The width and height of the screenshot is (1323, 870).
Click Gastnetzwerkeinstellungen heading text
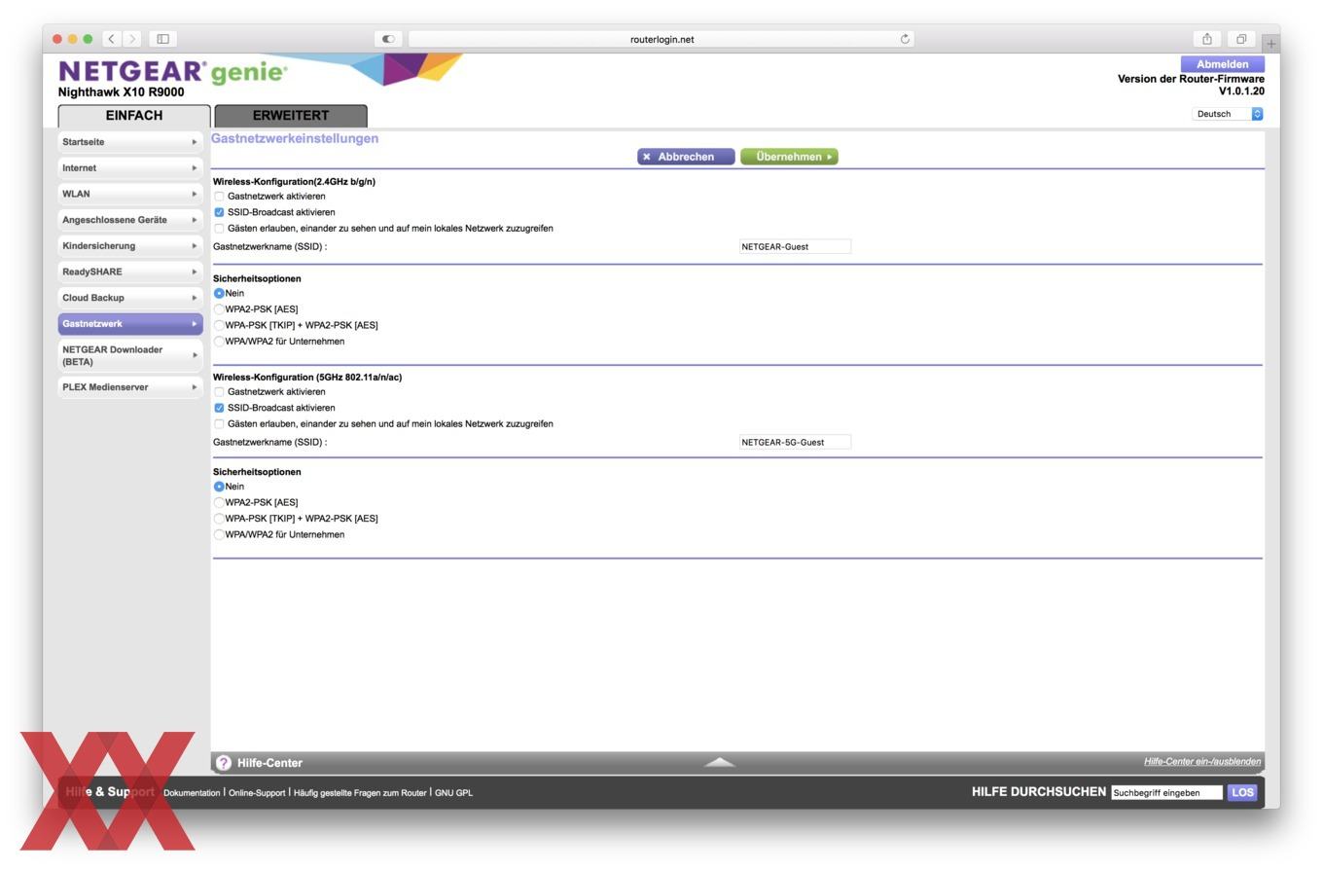pyautogui.click(x=295, y=139)
